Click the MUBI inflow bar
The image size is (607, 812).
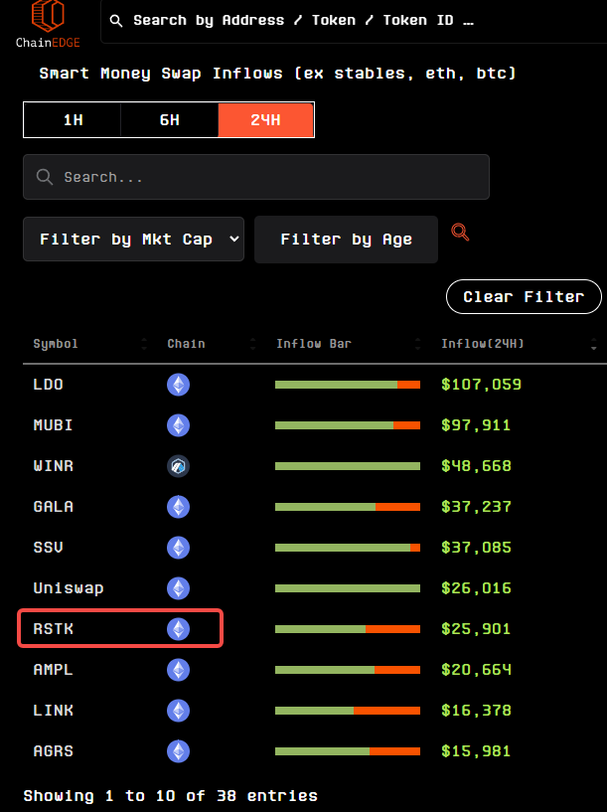click(348, 425)
